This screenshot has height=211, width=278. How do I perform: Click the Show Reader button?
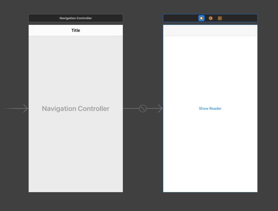click(x=210, y=109)
